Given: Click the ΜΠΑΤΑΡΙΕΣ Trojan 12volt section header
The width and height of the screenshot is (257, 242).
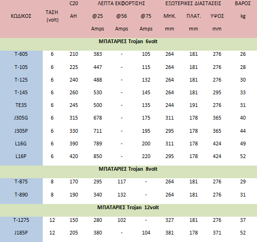Looking at the screenshot, I should [128, 207].
